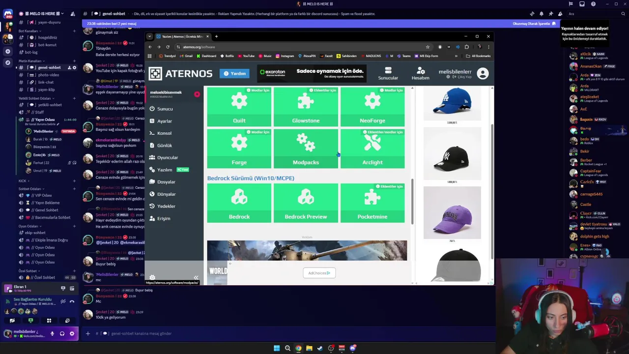Pick the Bedrock Preview tile
The height and width of the screenshot is (354, 629).
(306, 203)
